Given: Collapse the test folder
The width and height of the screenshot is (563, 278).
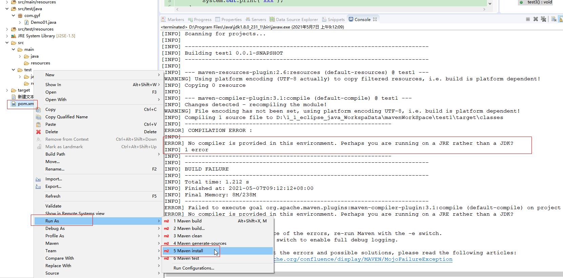Looking at the screenshot, I should [14, 70].
